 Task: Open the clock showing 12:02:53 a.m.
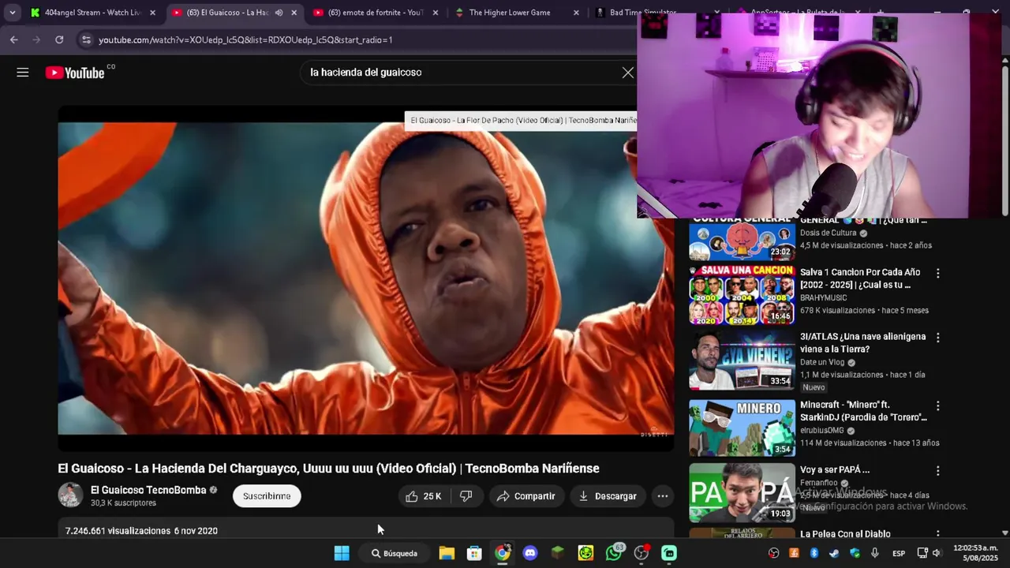coord(975,553)
